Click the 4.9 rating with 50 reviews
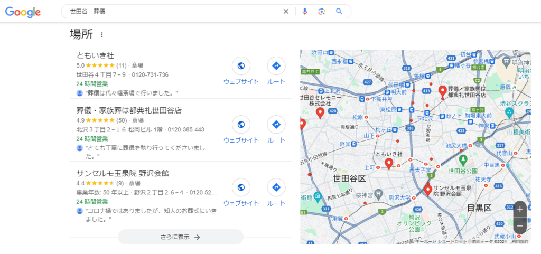541x254 pixels. tap(80, 120)
